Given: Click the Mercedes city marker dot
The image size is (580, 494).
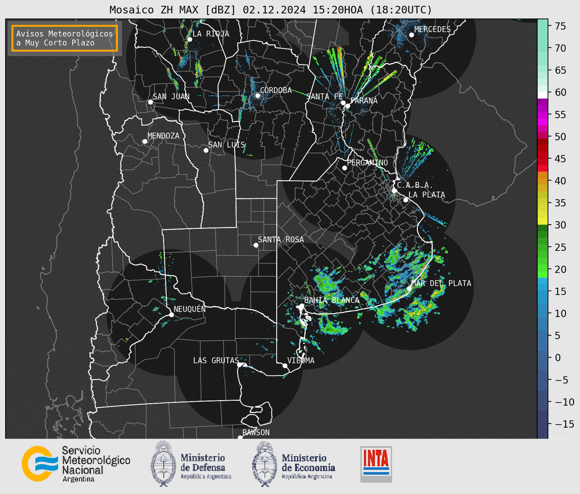Looking at the screenshot, I should [412, 35].
